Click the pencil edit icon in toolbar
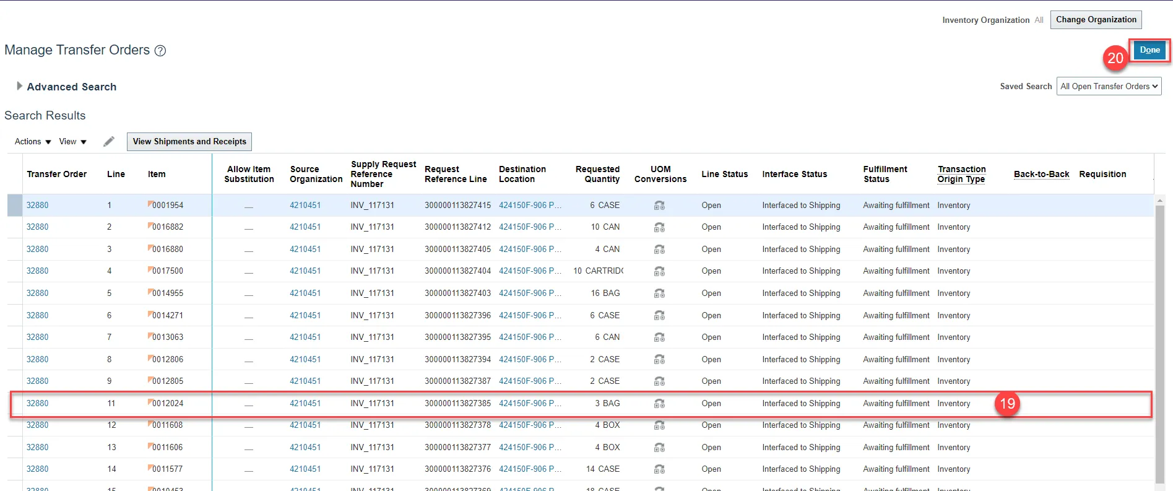This screenshot has width=1173, height=491. click(x=109, y=142)
